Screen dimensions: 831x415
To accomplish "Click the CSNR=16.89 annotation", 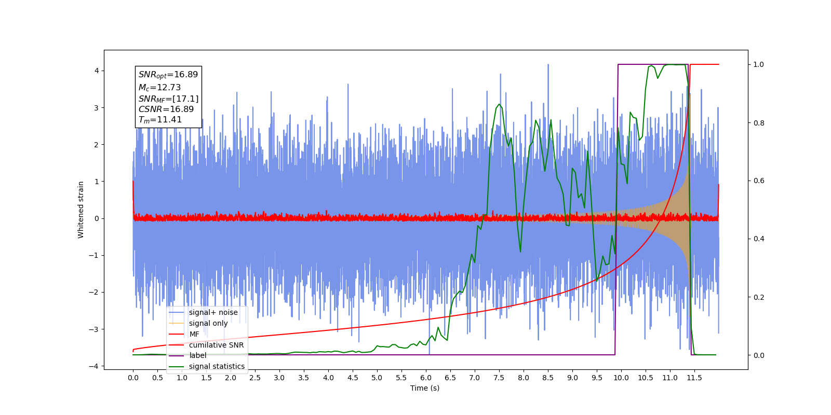I will pos(166,109).
